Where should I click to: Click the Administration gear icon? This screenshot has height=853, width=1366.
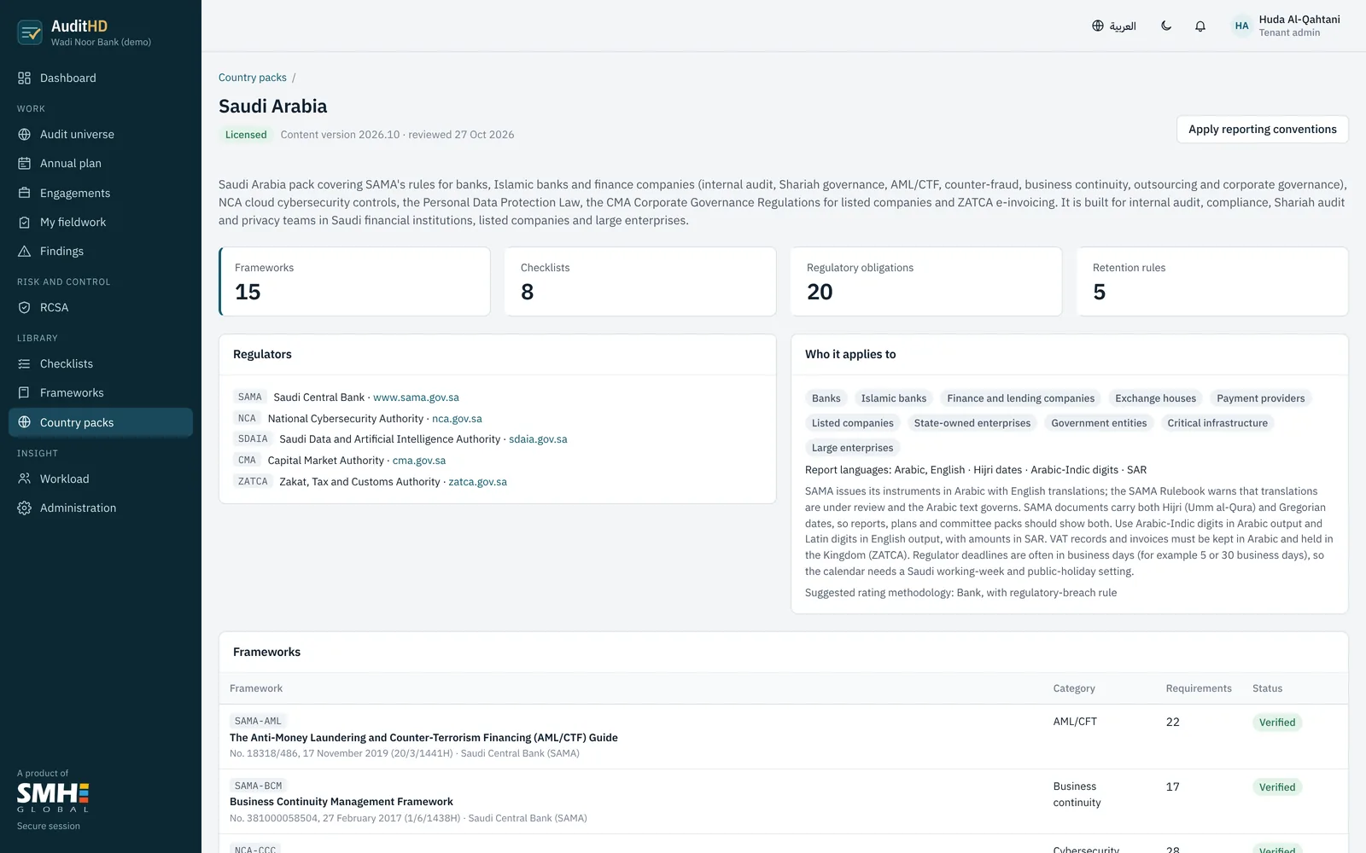point(24,508)
